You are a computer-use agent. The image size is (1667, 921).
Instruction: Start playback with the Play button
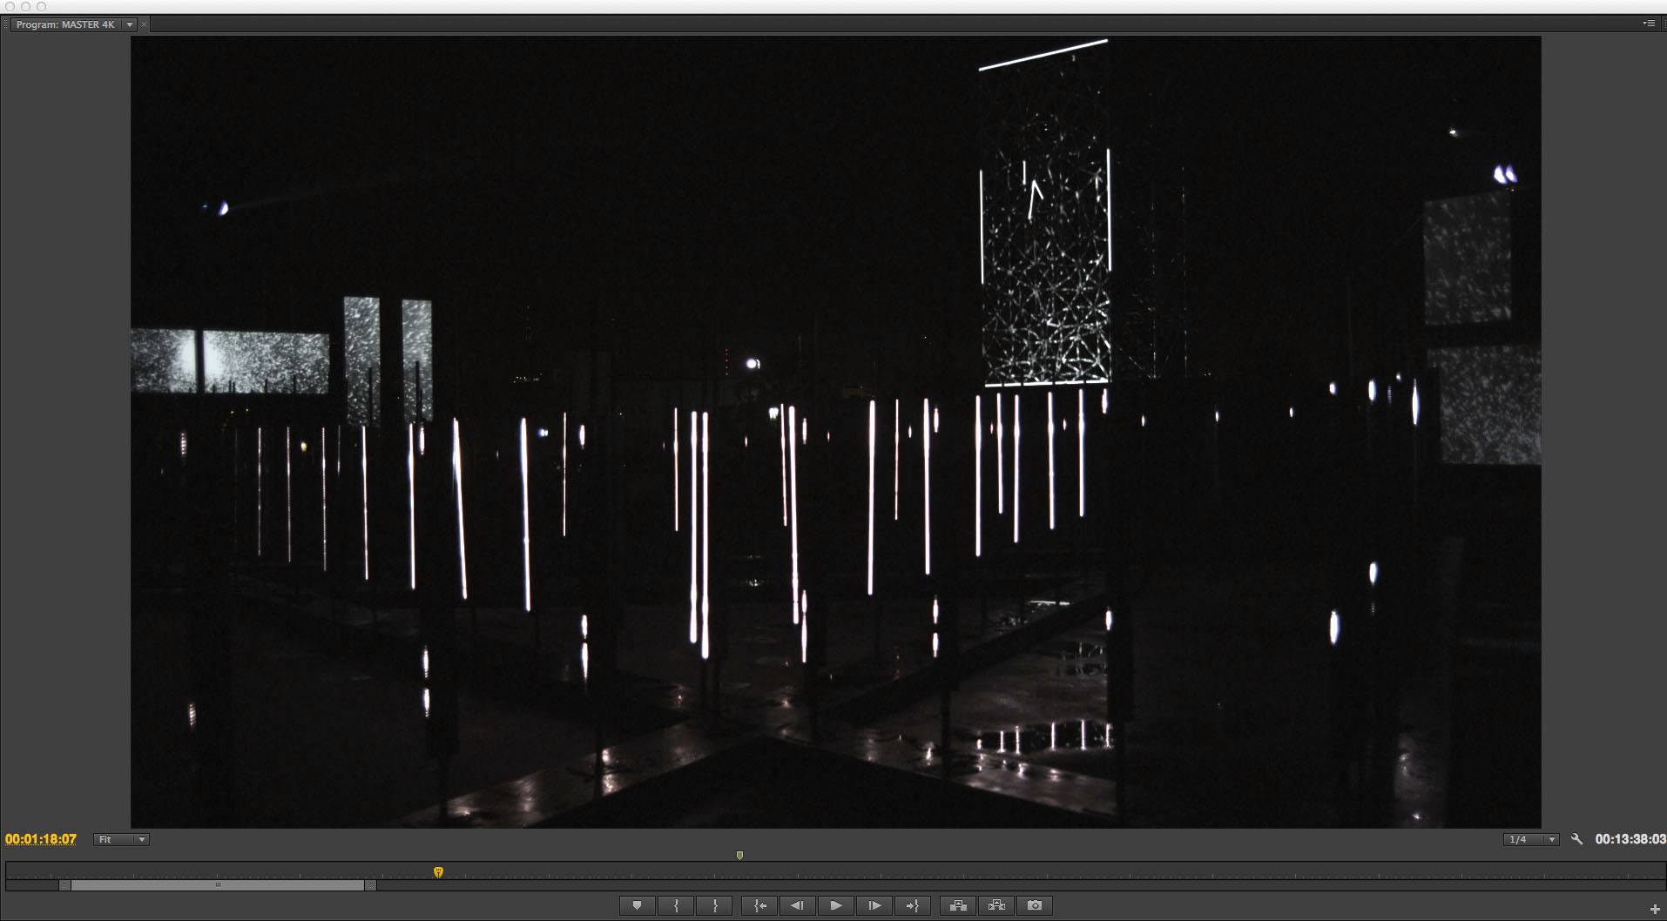point(835,905)
